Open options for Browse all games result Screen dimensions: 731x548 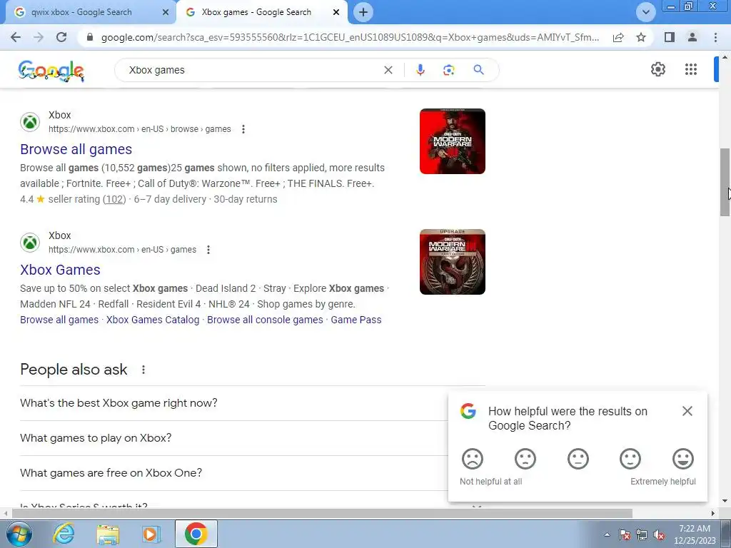pyautogui.click(x=243, y=129)
